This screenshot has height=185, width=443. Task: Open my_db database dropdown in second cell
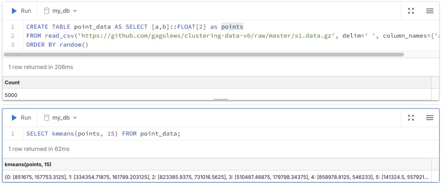(61, 118)
